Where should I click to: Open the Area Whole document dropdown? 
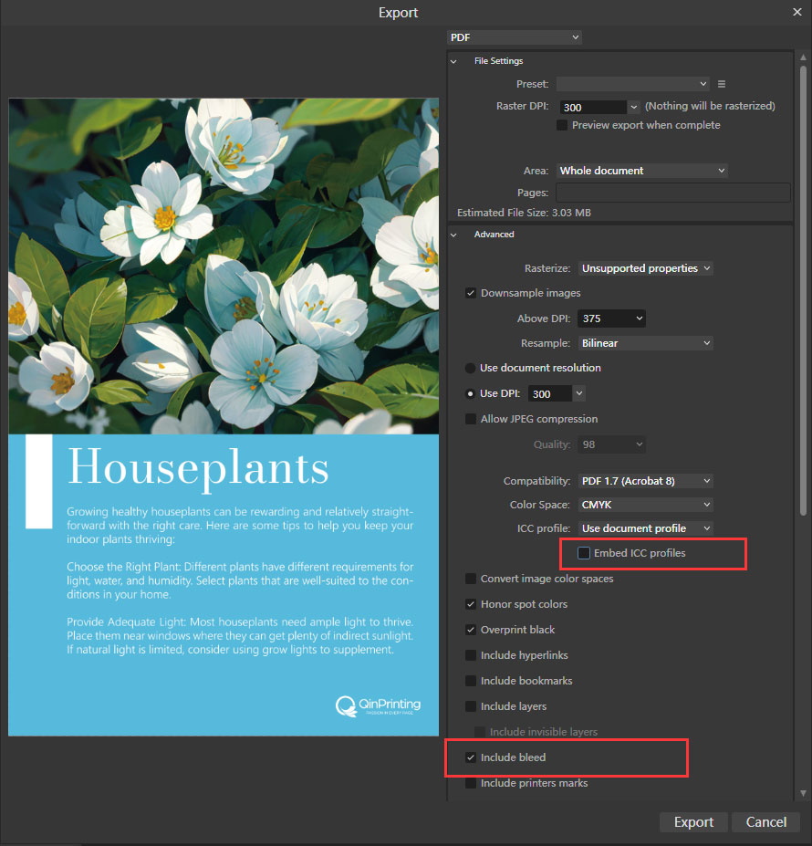click(x=641, y=171)
